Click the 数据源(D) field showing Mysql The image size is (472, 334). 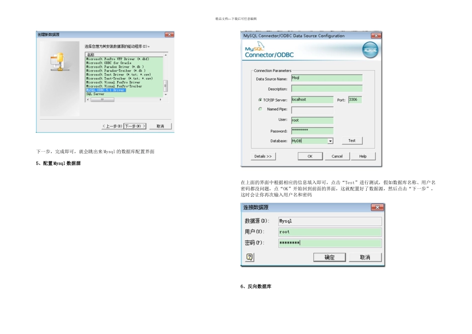coord(330,221)
